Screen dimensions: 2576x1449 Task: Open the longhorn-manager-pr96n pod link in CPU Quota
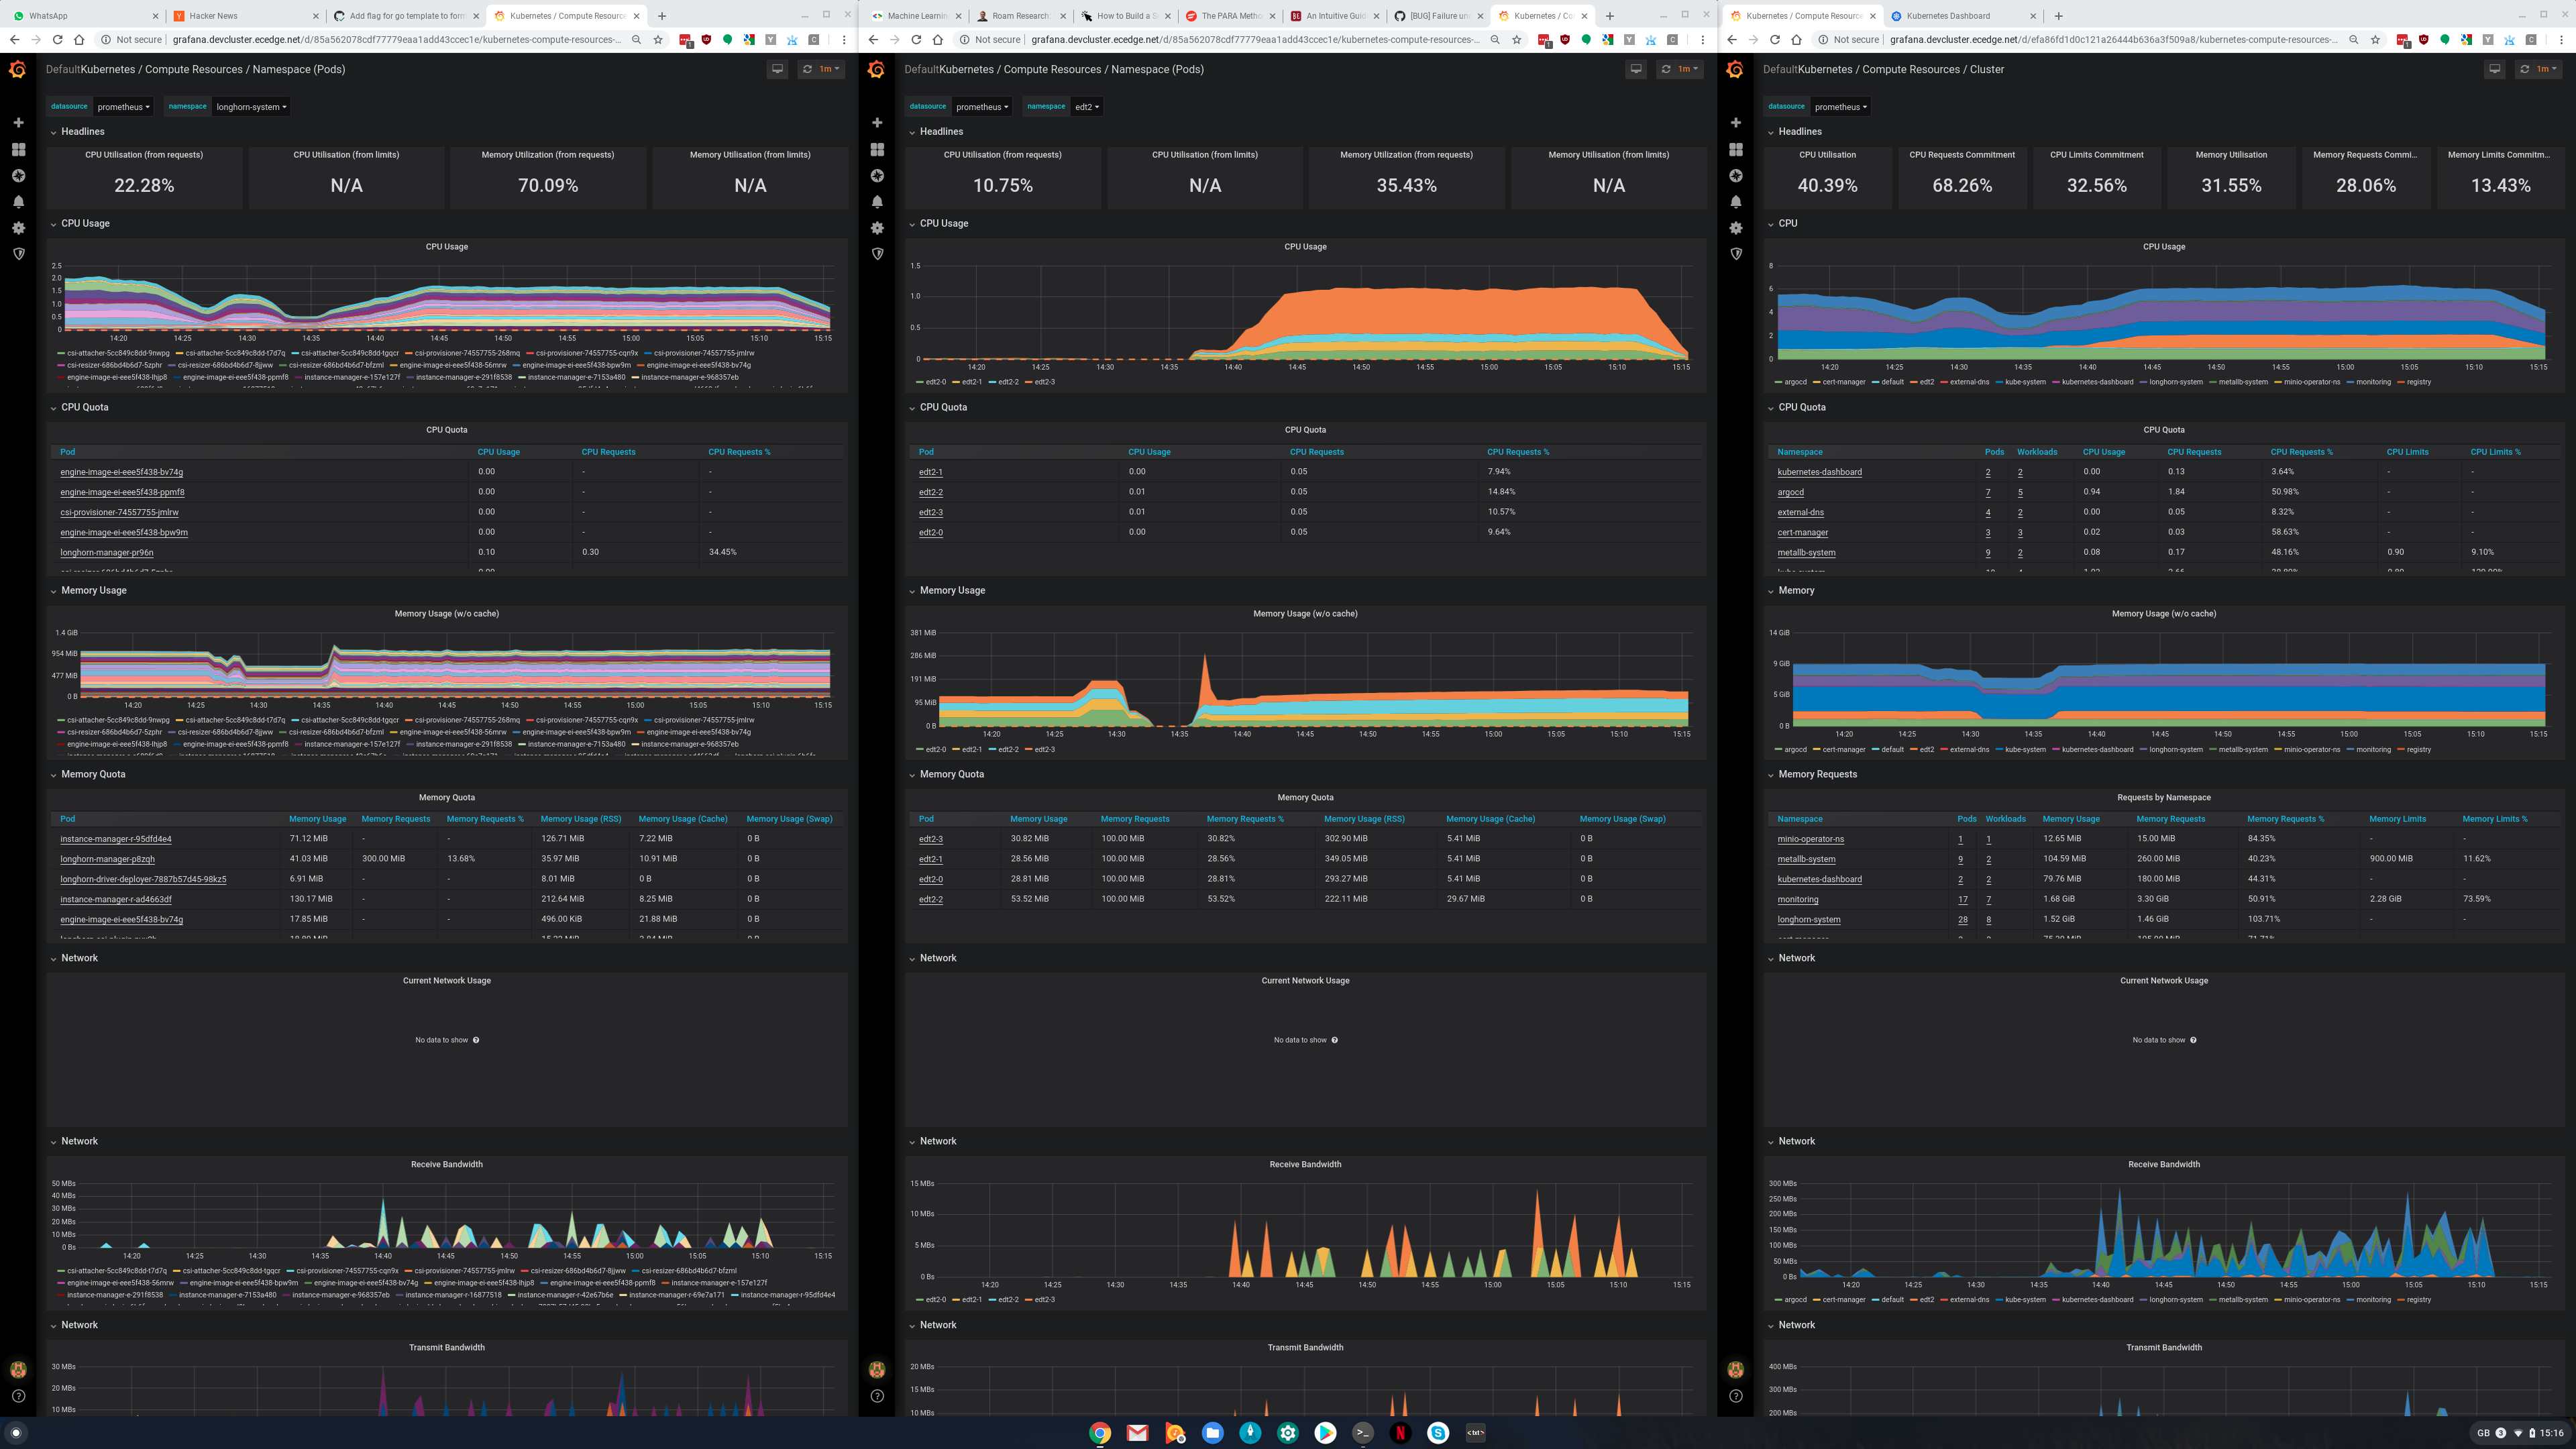coord(107,552)
